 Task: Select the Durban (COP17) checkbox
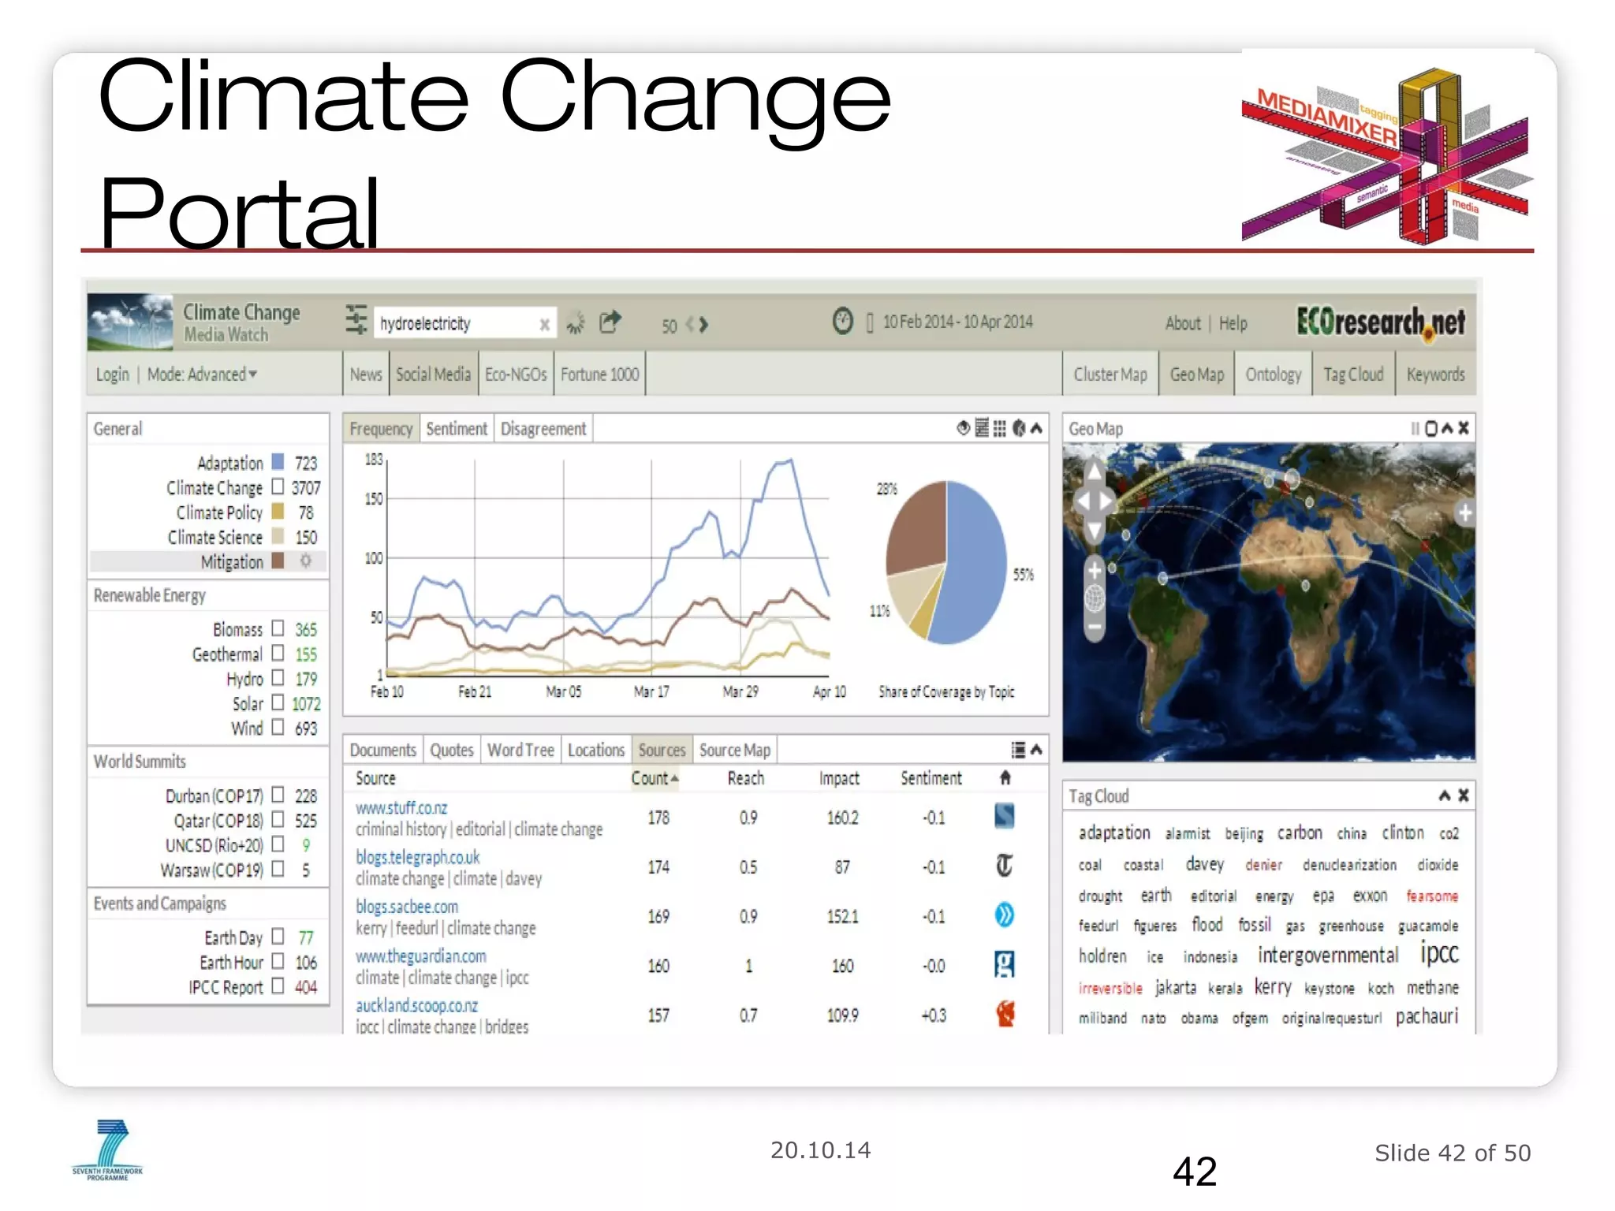[278, 795]
